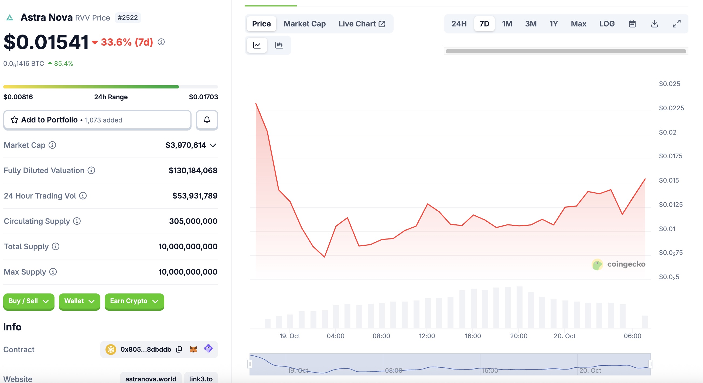Viewport: 703px width, 383px height.
Task: Expand chart to fullscreen
Action: [676, 24]
